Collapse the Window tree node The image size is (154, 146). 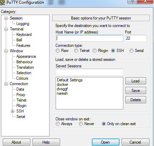[x=6, y=51]
